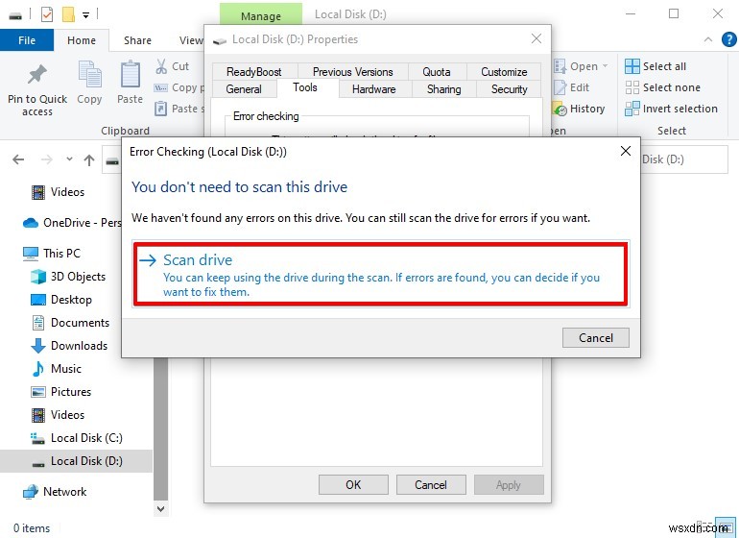Open the Previous Versions tab
This screenshot has height=538, width=739.
coord(352,72)
